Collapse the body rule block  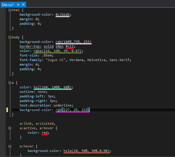tap(10, 37)
